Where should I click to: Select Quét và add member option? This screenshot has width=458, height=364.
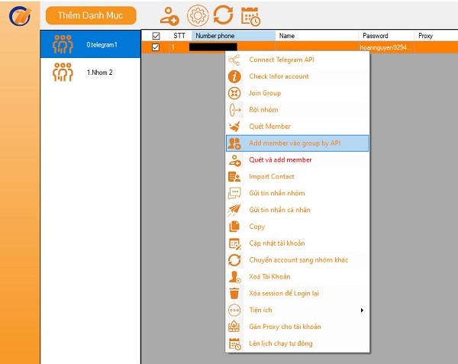point(298,159)
